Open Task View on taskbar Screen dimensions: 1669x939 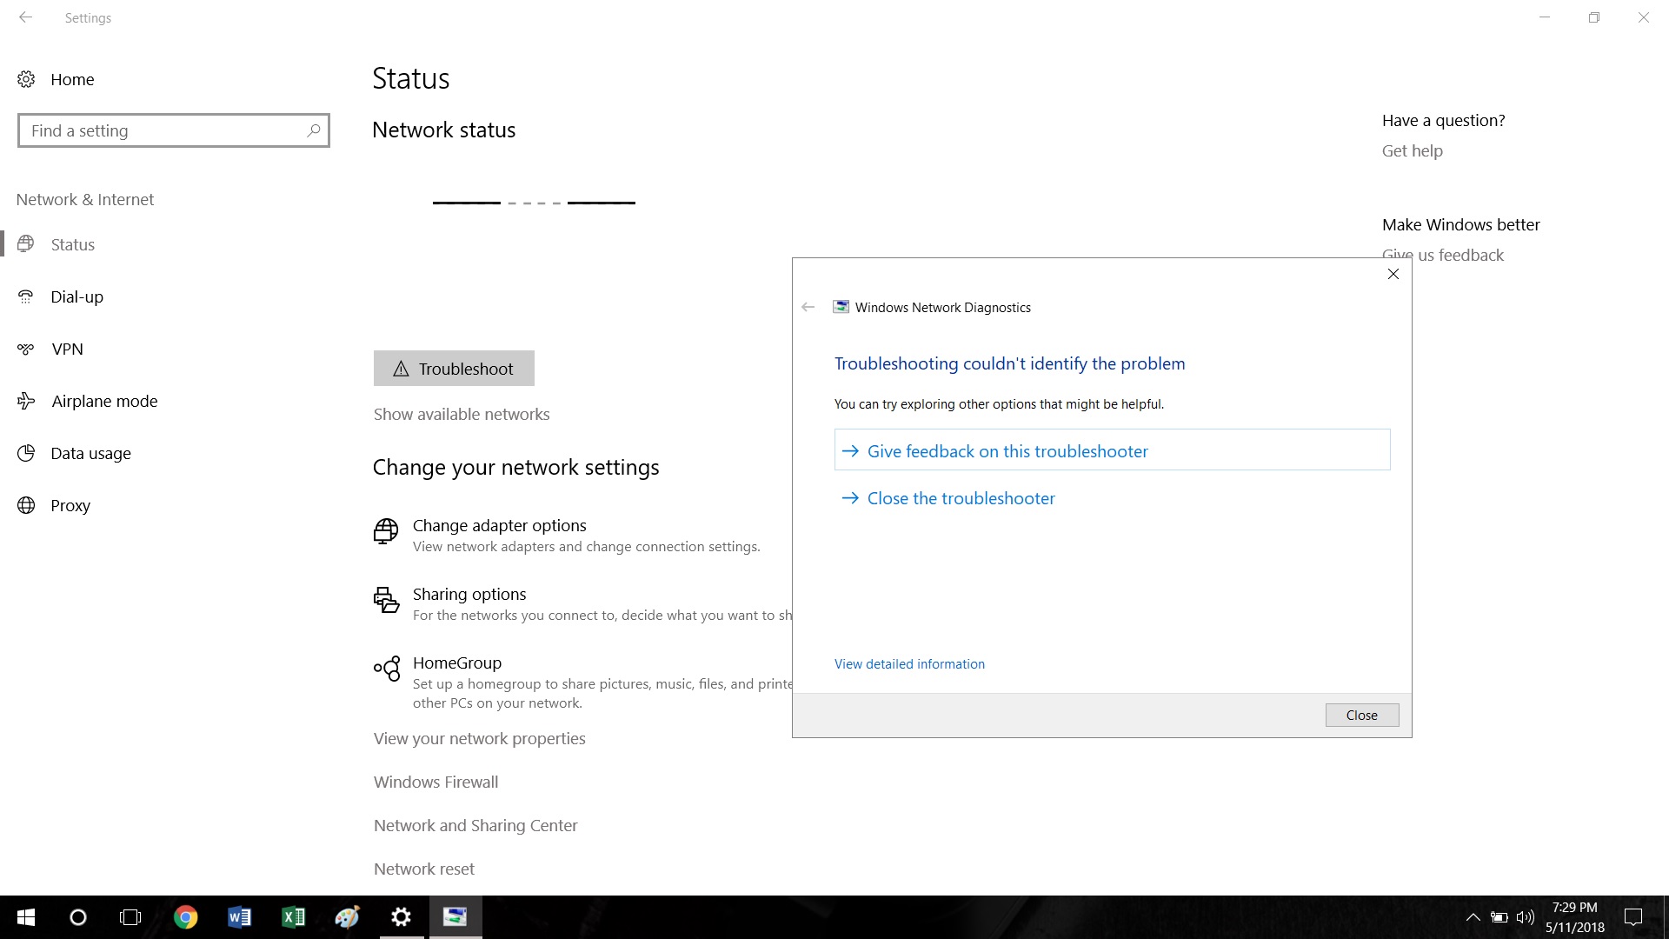tap(130, 917)
